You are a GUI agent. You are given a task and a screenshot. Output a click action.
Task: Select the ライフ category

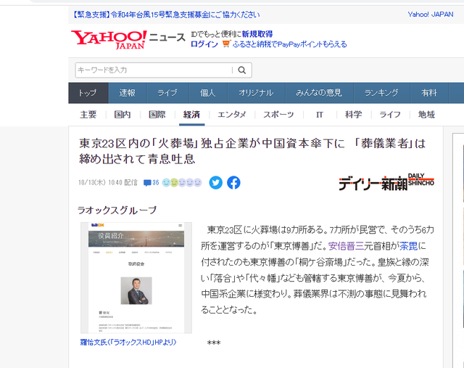click(x=390, y=115)
